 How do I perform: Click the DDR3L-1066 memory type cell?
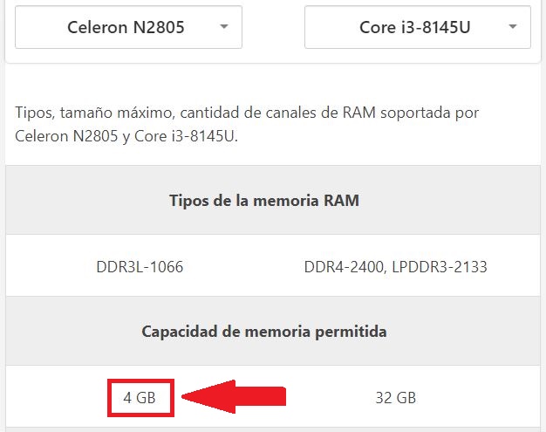coord(140,267)
